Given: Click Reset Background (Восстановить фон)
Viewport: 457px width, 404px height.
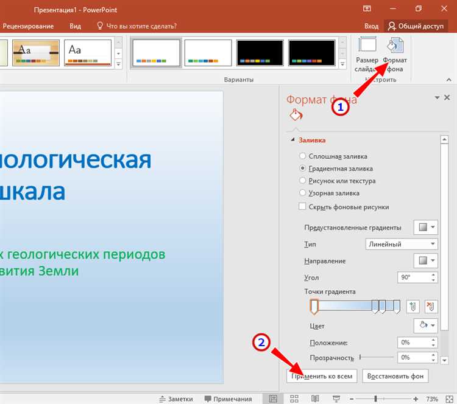Looking at the screenshot, I should point(395,376).
